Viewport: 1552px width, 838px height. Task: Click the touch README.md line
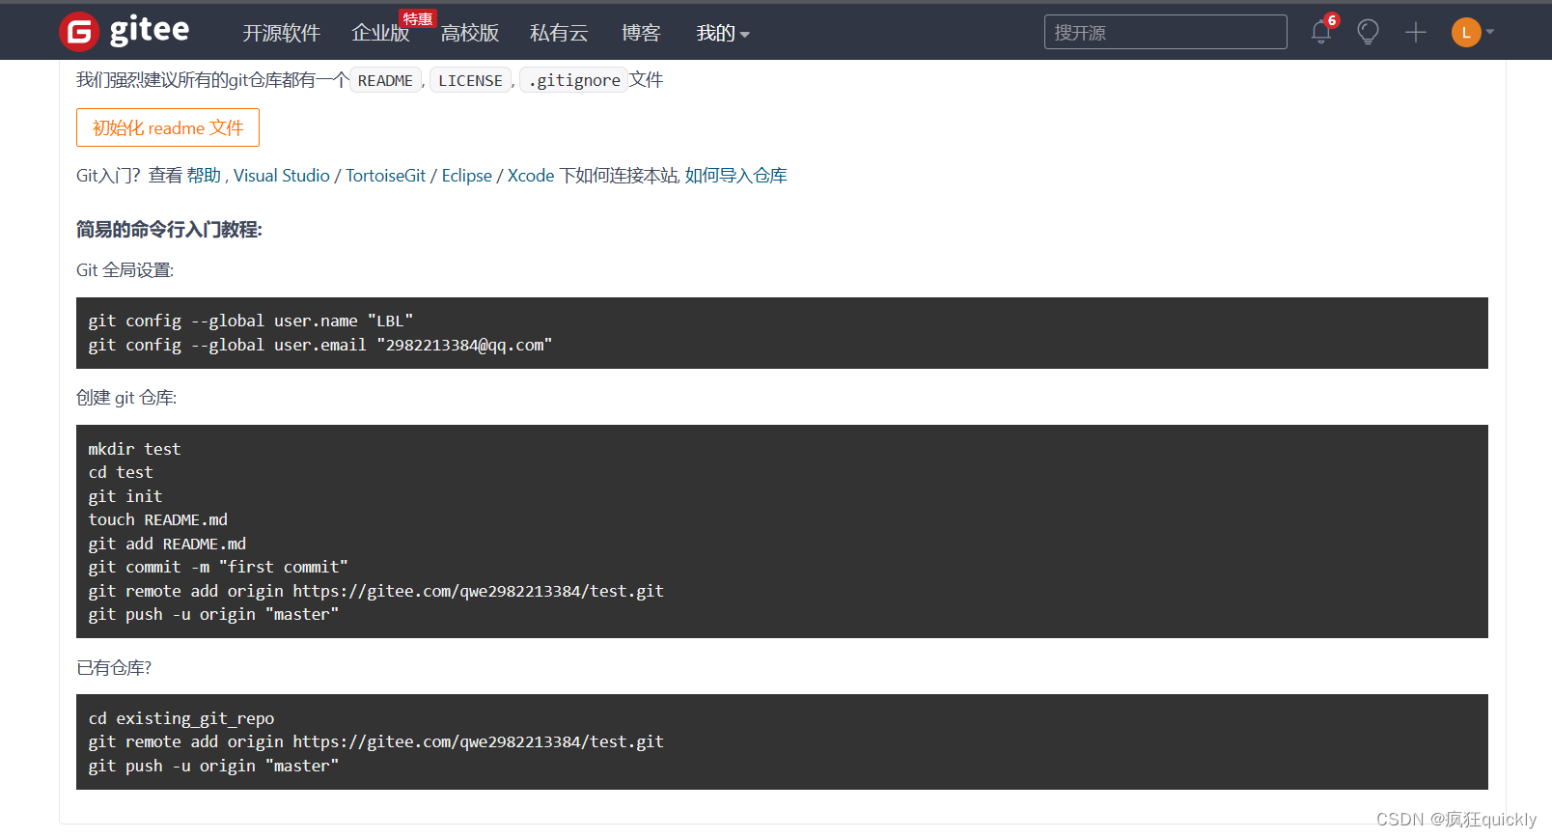tap(158, 519)
